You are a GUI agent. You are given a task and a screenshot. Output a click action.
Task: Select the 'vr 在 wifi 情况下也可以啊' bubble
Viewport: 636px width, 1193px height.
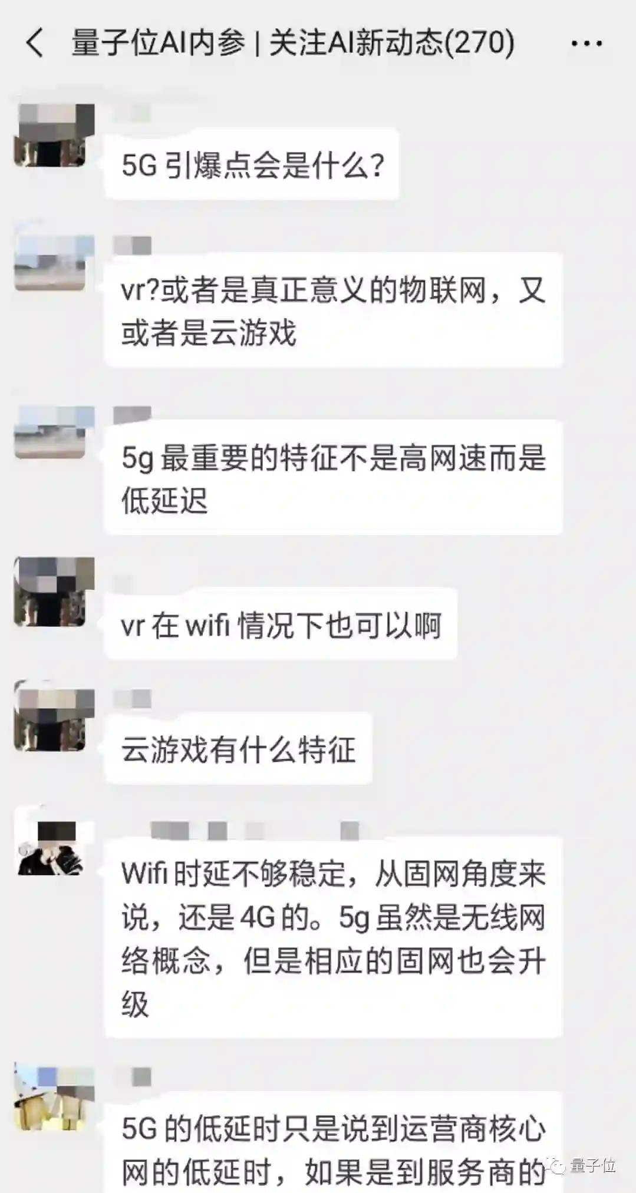tap(281, 624)
